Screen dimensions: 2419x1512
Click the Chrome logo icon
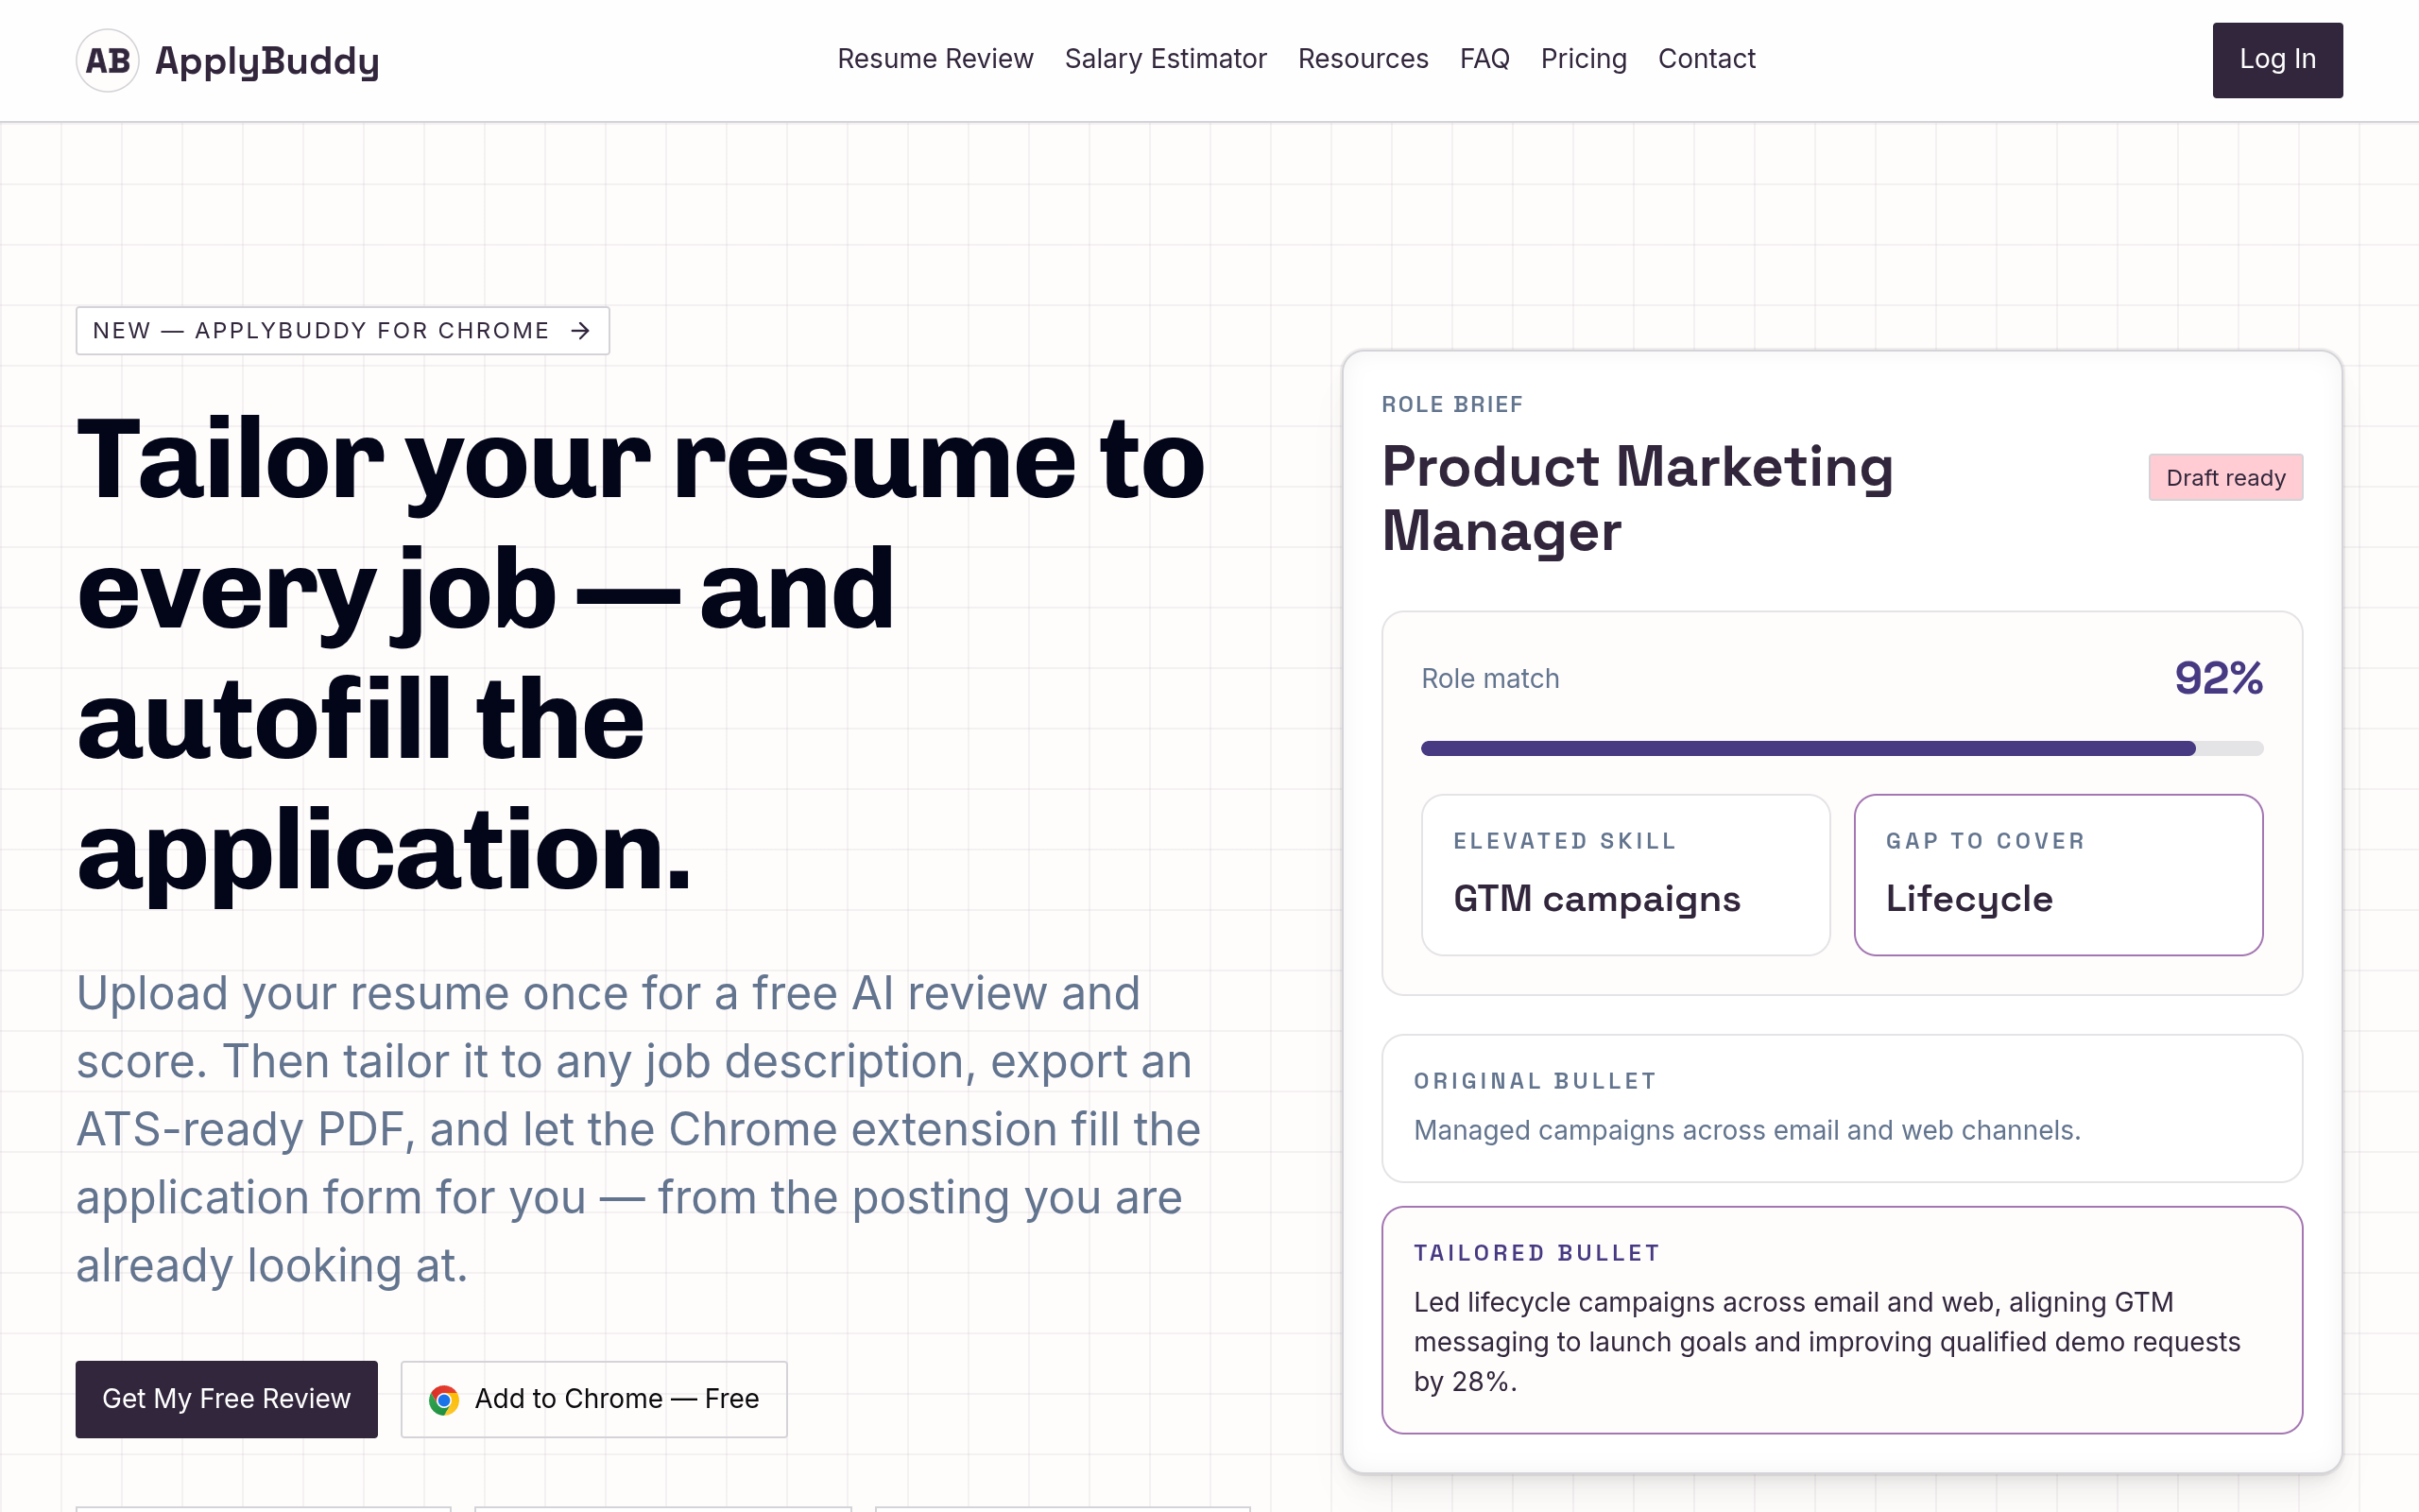pyautogui.click(x=444, y=1399)
